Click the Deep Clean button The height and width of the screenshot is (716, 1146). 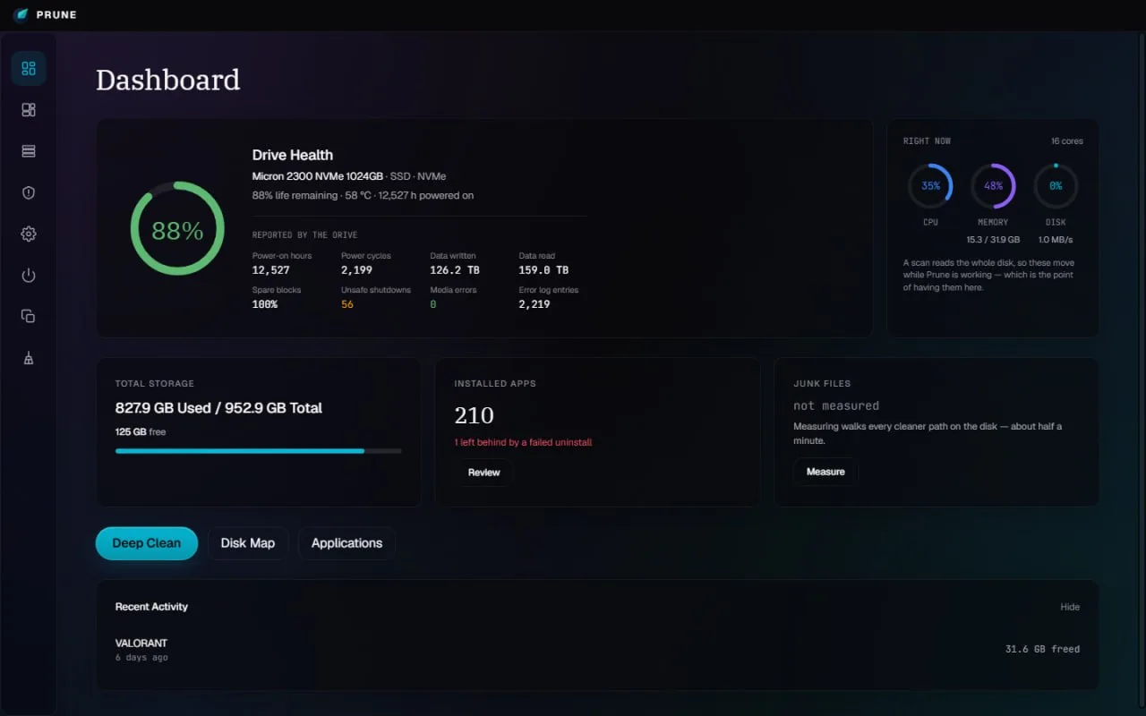click(147, 543)
